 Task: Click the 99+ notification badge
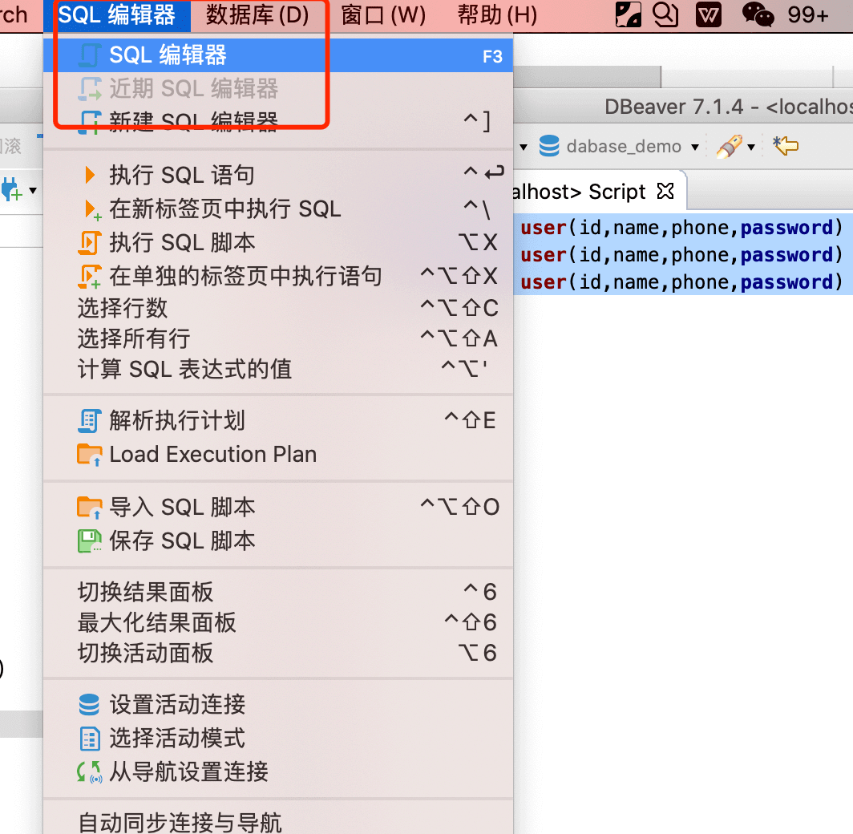(807, 14)
